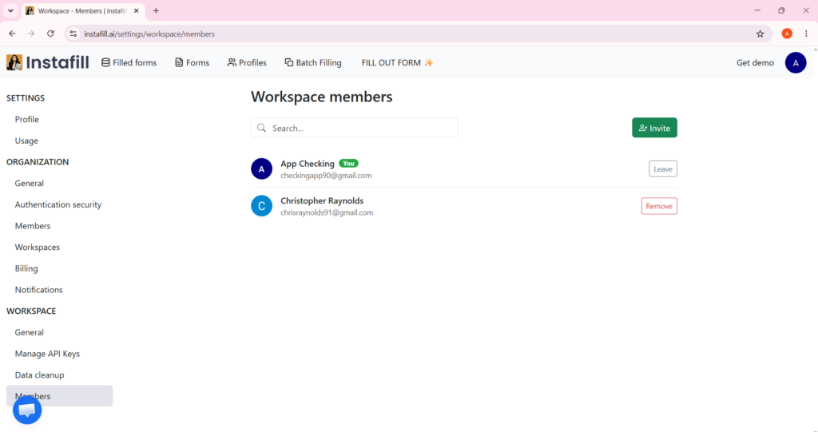The height and width of the screenshot is (432, 818).
Task: Open Manage API Keys
Action: tap(47, 354)
